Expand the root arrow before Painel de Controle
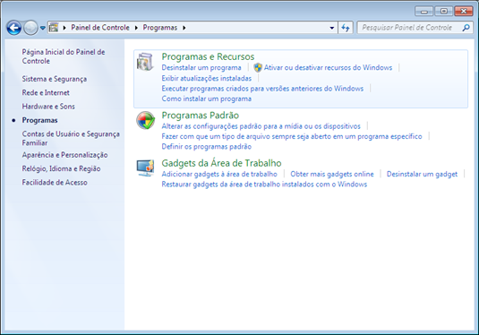The image size is (479, 335). [x=64, y=28]
